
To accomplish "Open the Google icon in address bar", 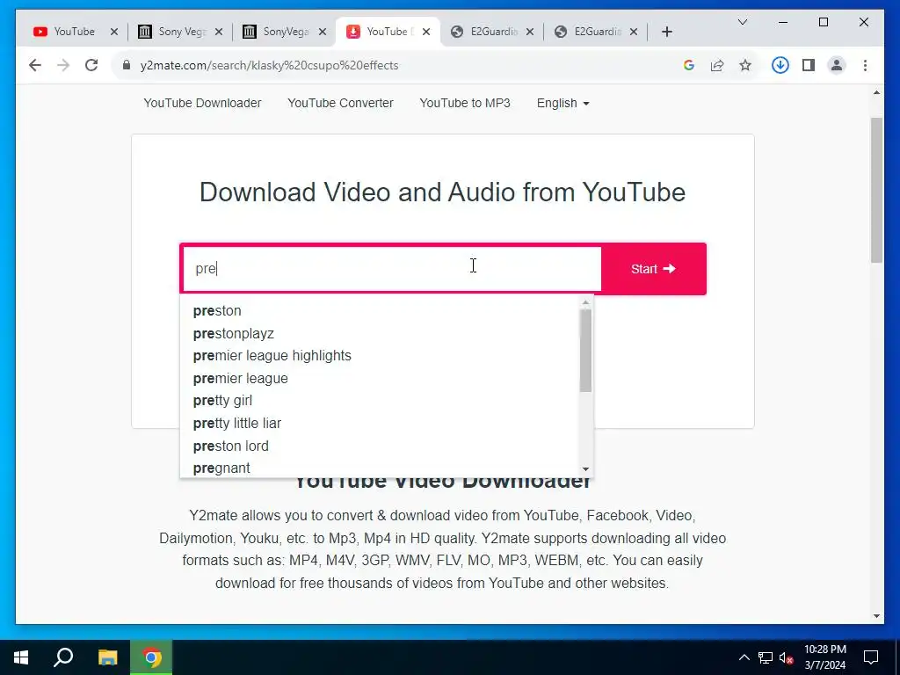I will coord(689,65).
